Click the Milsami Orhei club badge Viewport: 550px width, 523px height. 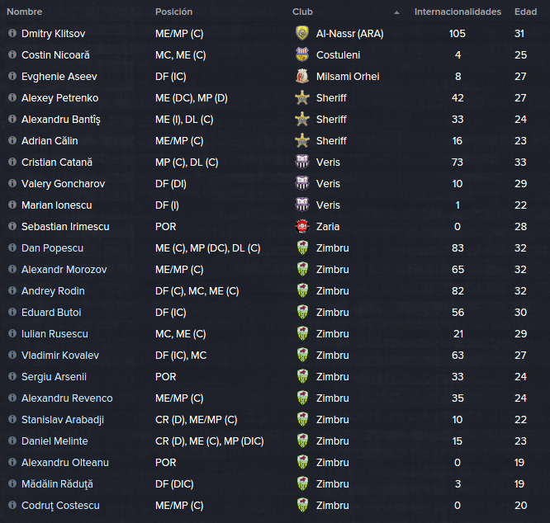click(x=302, y=77)
